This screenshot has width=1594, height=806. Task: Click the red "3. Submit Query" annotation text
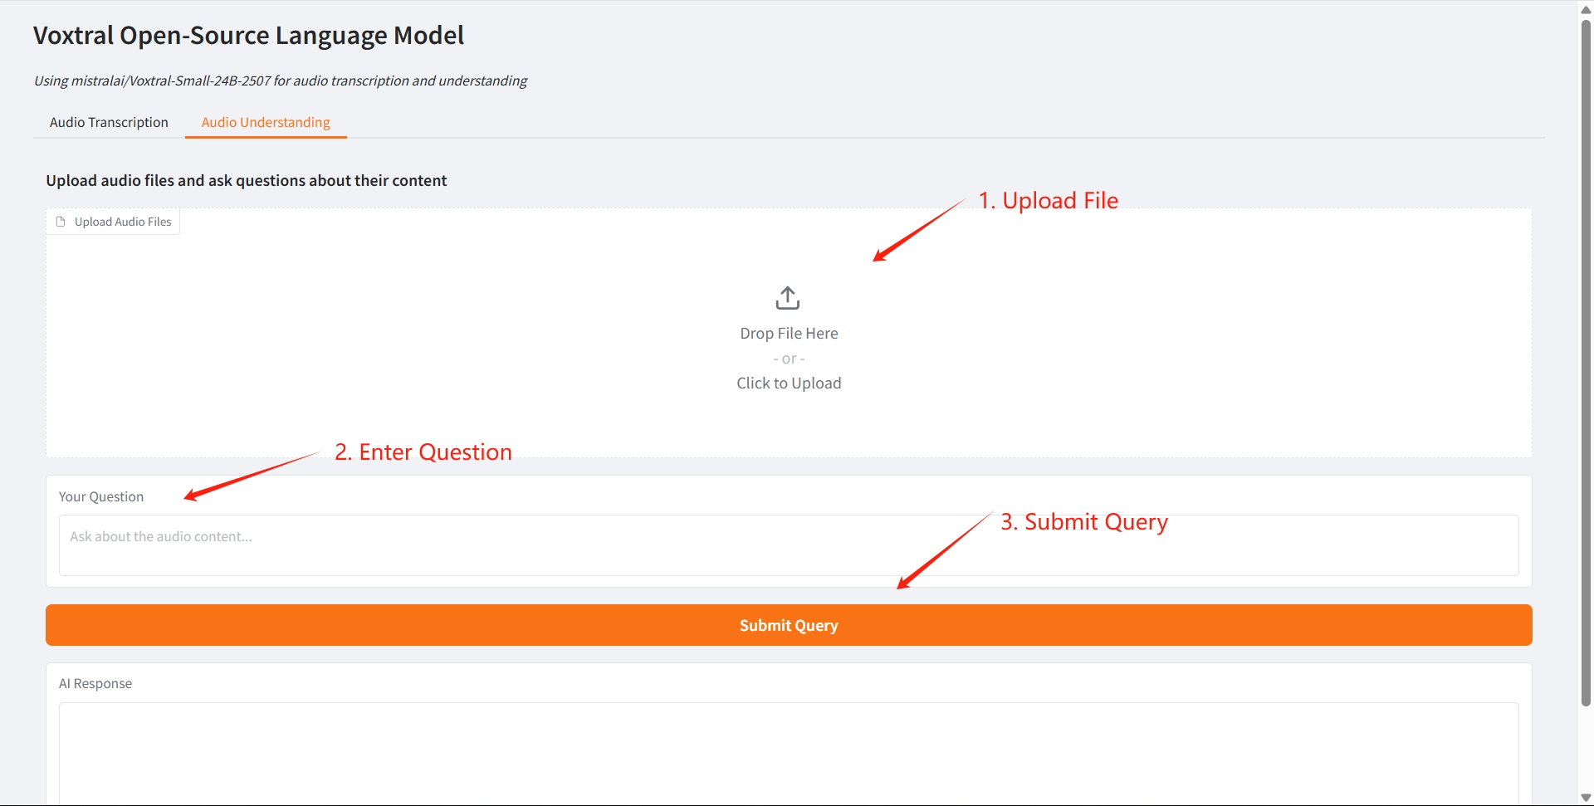click(1083, 522)
